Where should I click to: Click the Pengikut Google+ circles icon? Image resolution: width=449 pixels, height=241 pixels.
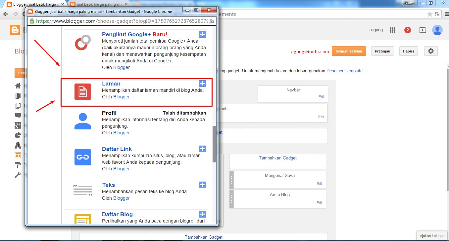point(83,43)
